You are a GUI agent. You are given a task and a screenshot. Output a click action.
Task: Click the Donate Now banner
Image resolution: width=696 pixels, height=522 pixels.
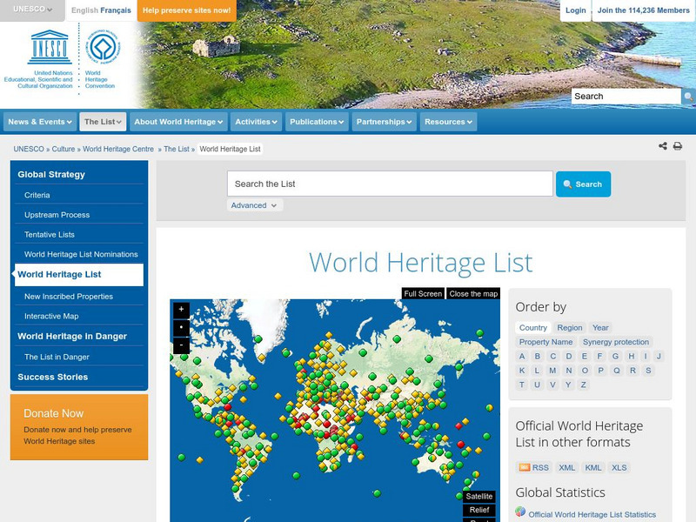pyautogui.click(x=79, y=426)
